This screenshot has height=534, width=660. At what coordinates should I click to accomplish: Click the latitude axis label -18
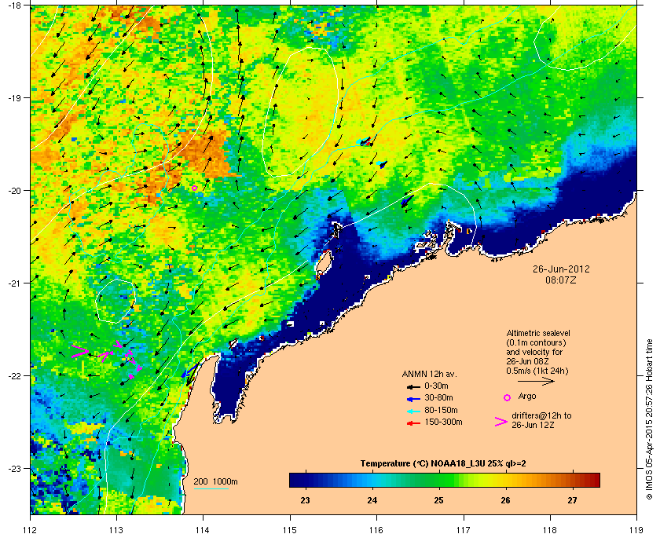pos(14,5)
